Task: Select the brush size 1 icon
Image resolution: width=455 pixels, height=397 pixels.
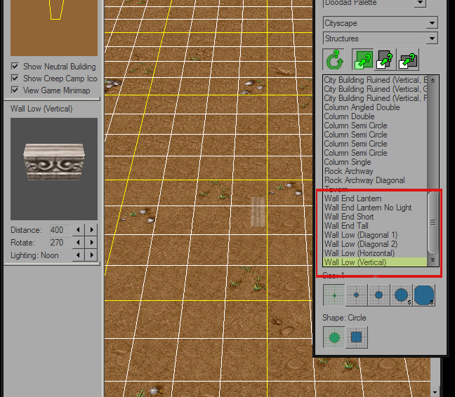Action: click(334, 295)
